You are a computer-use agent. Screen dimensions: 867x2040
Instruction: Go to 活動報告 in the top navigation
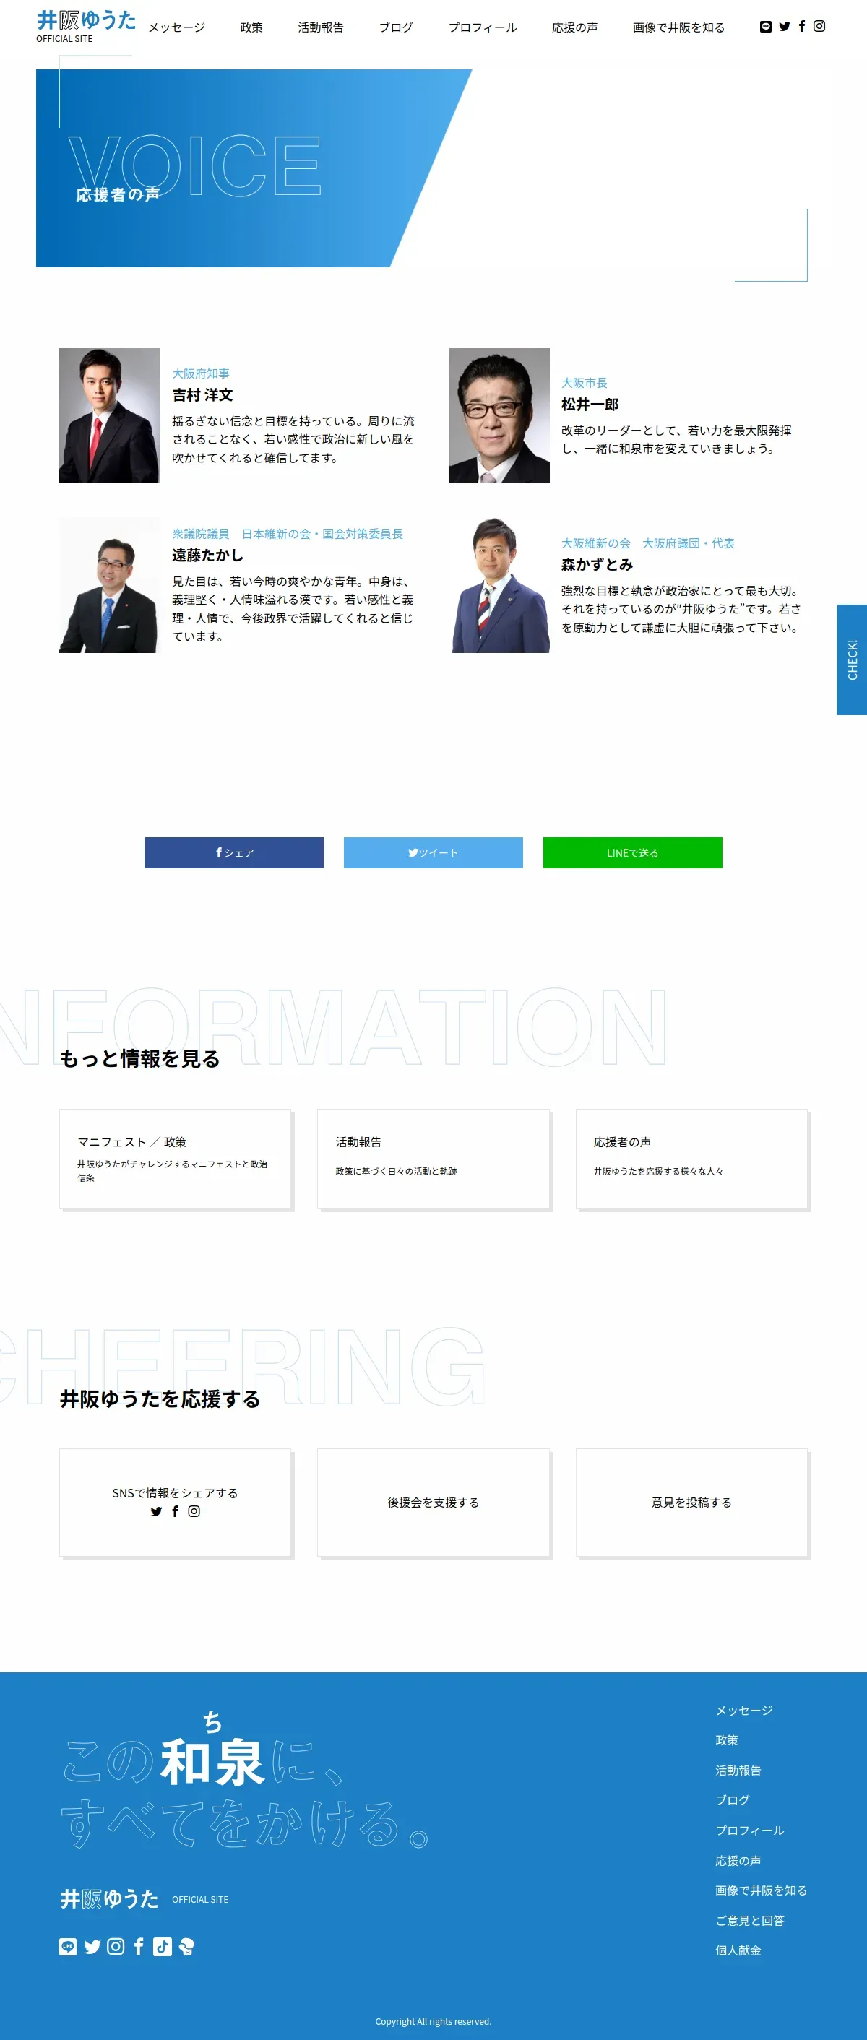point(321,27)
